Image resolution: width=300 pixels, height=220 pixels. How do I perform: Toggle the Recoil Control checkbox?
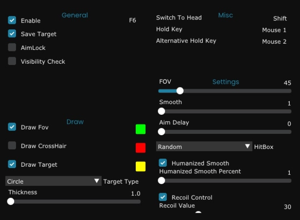click(x=163, y=197)
